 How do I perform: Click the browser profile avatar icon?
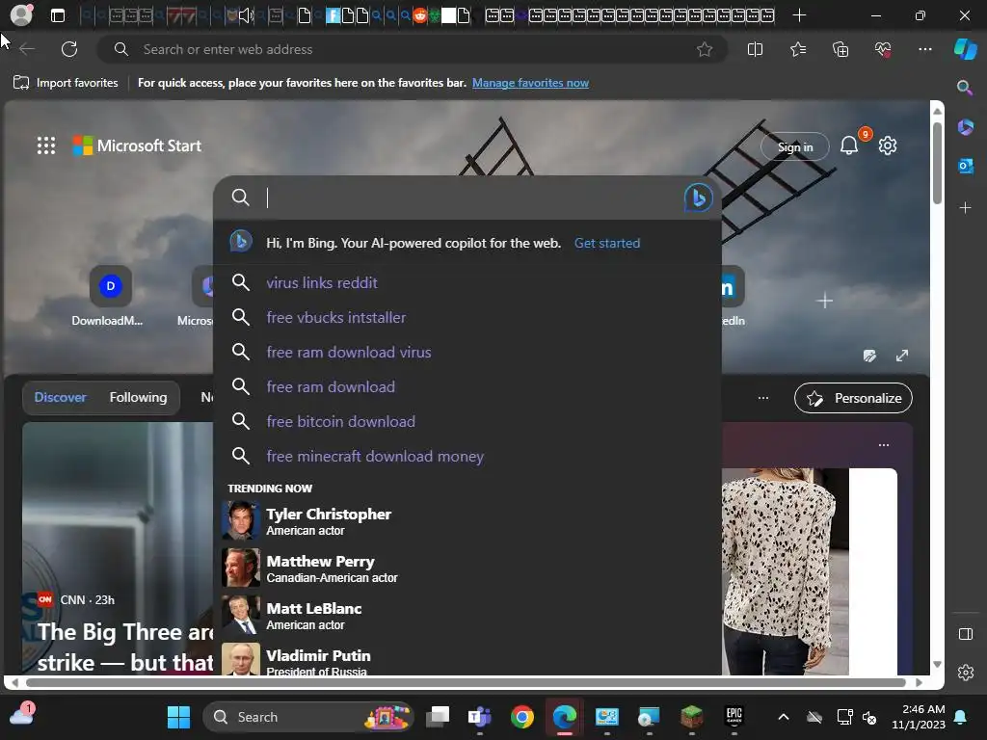(x=21, y=15)
